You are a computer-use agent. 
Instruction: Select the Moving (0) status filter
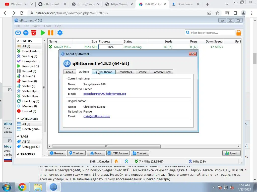click(29, 106)
